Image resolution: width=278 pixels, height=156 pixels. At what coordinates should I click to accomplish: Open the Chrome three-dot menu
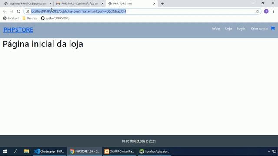click(273, 11)
